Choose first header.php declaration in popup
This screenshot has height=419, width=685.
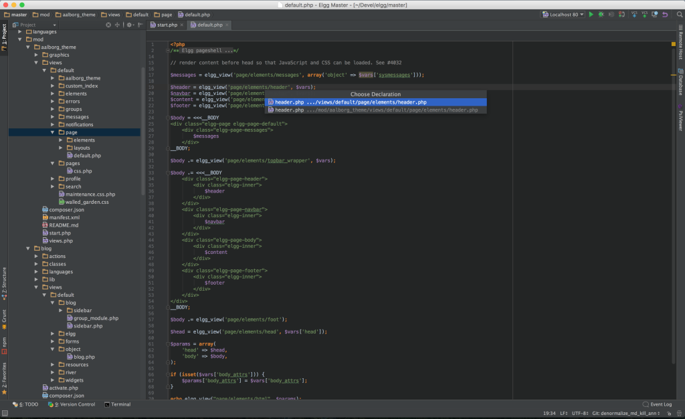[376, 102]
